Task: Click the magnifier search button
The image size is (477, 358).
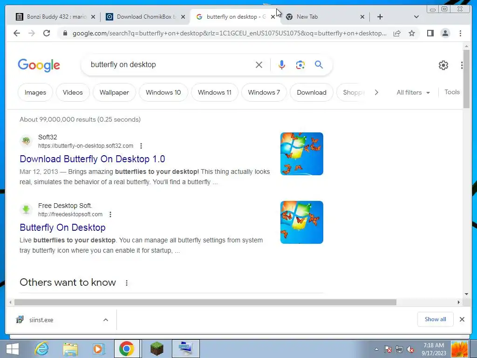Action: [319, 64]
